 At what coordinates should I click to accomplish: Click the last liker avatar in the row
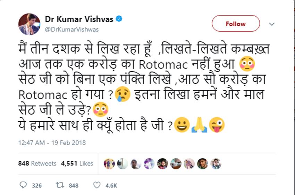click(216, 163)
